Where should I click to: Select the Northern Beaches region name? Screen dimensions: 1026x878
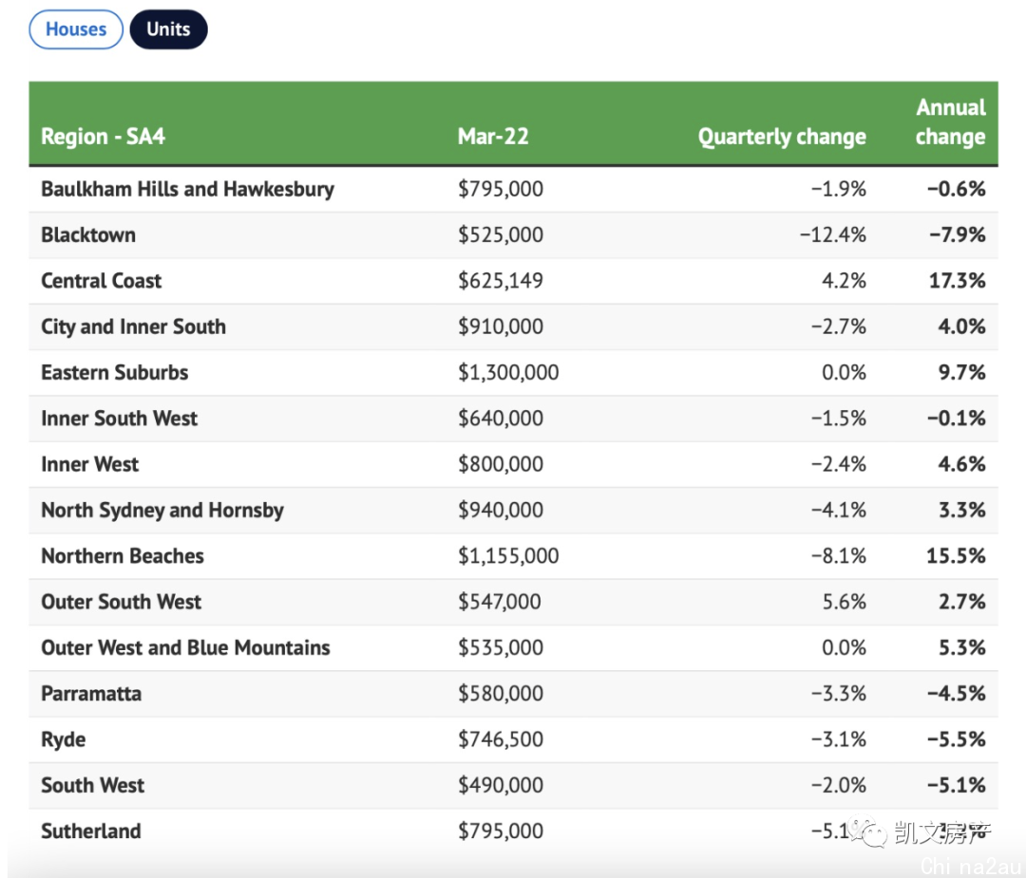pos(123,555)
